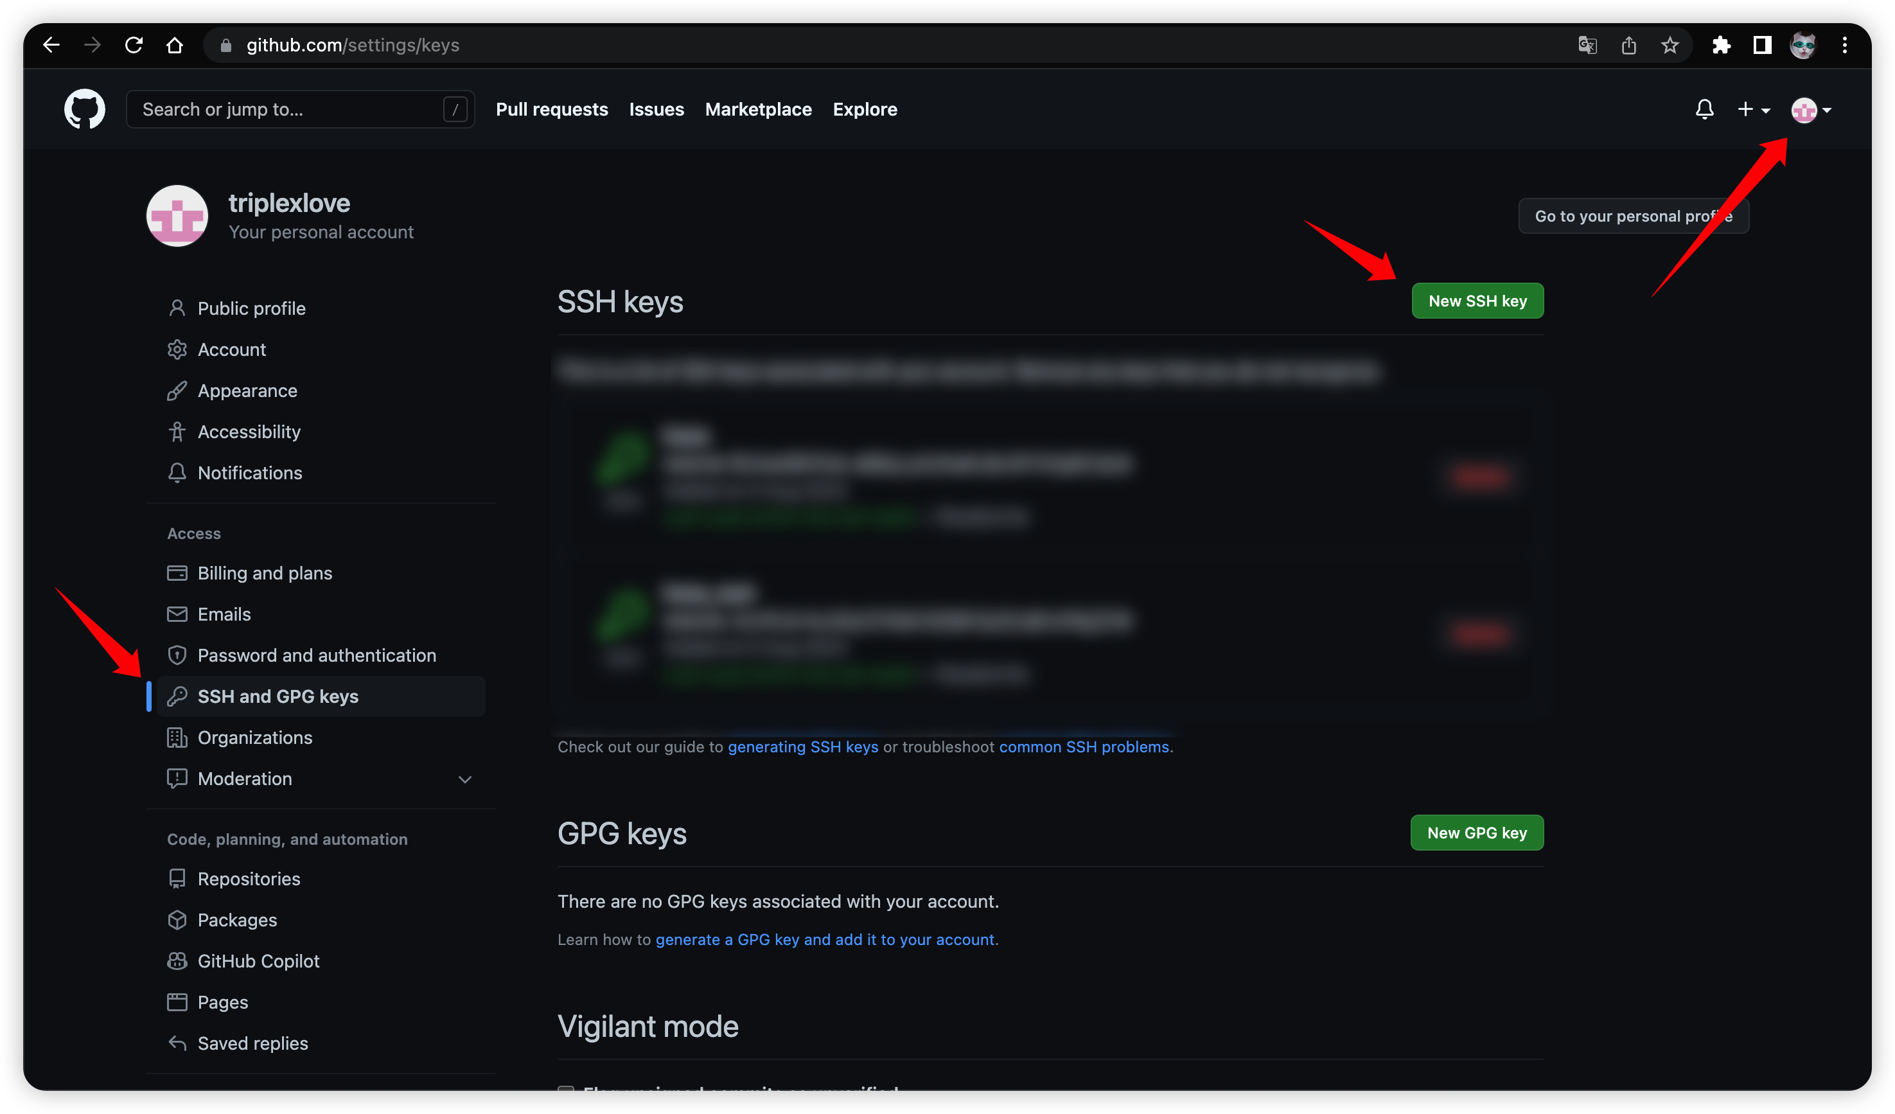Image resolution: width=1895 pixels, height=1114 pixels.
Task: Bookmark this page with star icon
Action: tap(1670, 45)
